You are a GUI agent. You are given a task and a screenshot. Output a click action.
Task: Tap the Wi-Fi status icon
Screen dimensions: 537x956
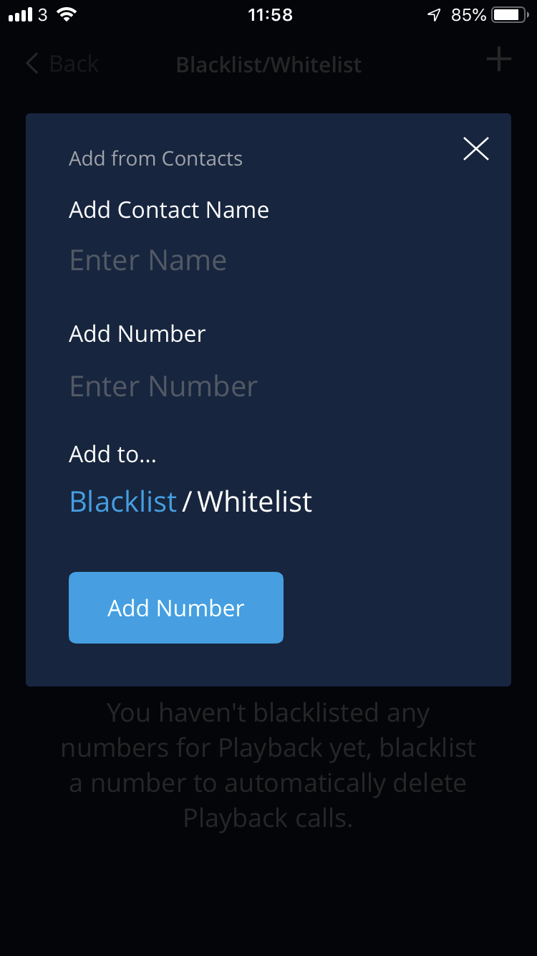(67, 14)
